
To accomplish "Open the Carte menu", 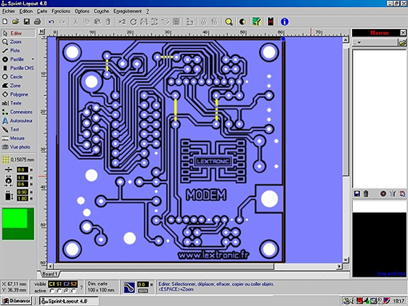I will coord(42,11).
